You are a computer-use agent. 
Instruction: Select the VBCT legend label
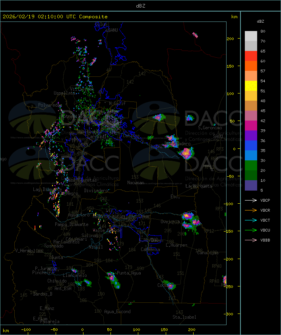[265, 220]
